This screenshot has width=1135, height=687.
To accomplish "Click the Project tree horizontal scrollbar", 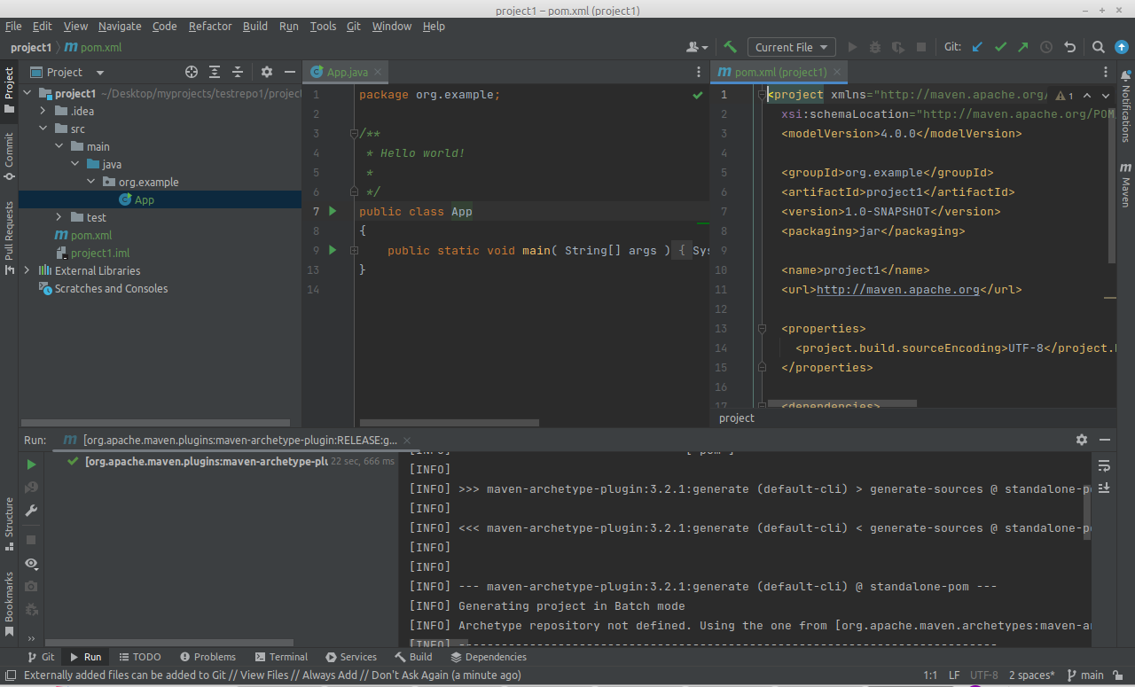I will [x=156, y=423].
